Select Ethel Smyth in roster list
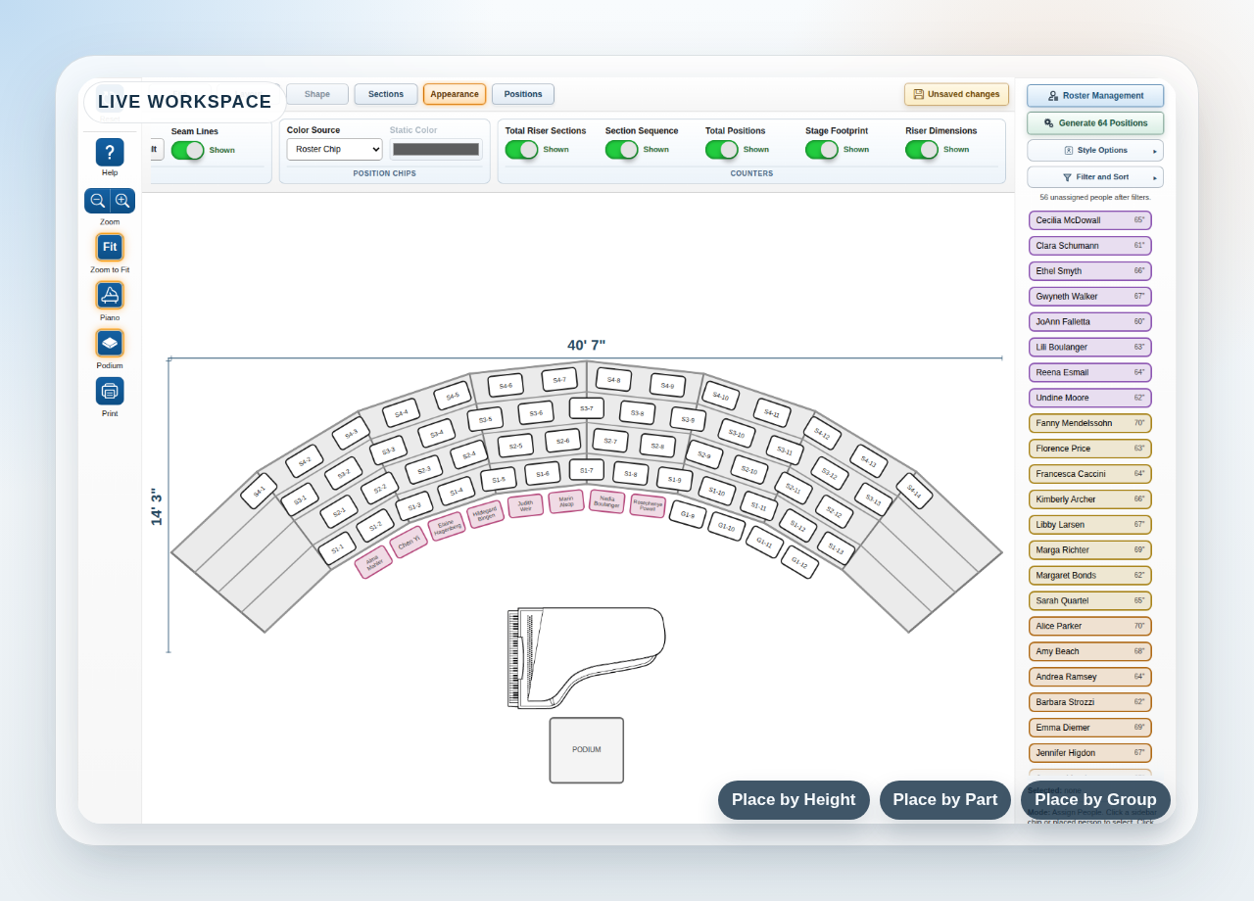The width and height of the screenshot is (1254, 901). pos(1090,271)
